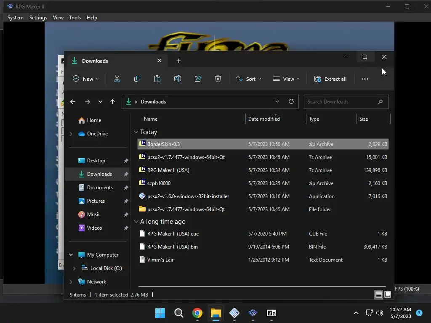The image size is (431, 323).
Task: Select Documents in navigation pane
Action: [x=100, y=188]
